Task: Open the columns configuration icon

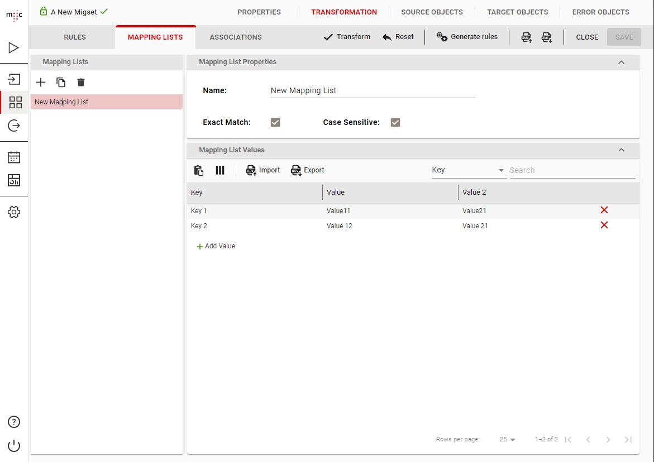Action: [220, 170]
